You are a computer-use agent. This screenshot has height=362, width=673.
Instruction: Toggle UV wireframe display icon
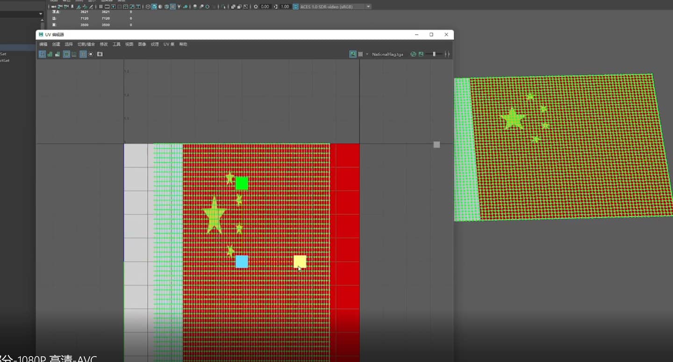click(x=43, y=54)
